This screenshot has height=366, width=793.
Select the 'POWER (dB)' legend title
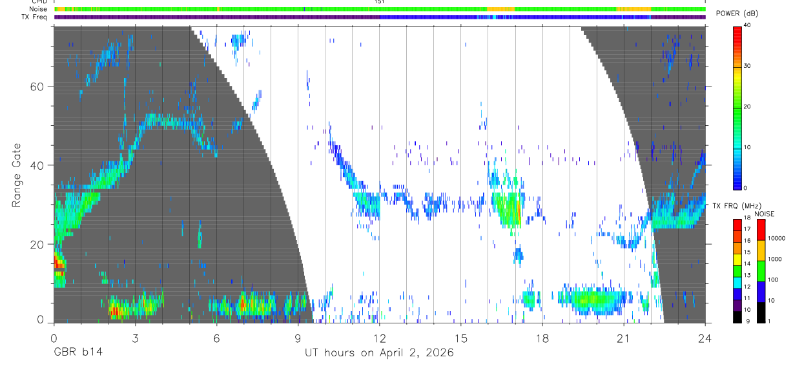tap(737, 14)
